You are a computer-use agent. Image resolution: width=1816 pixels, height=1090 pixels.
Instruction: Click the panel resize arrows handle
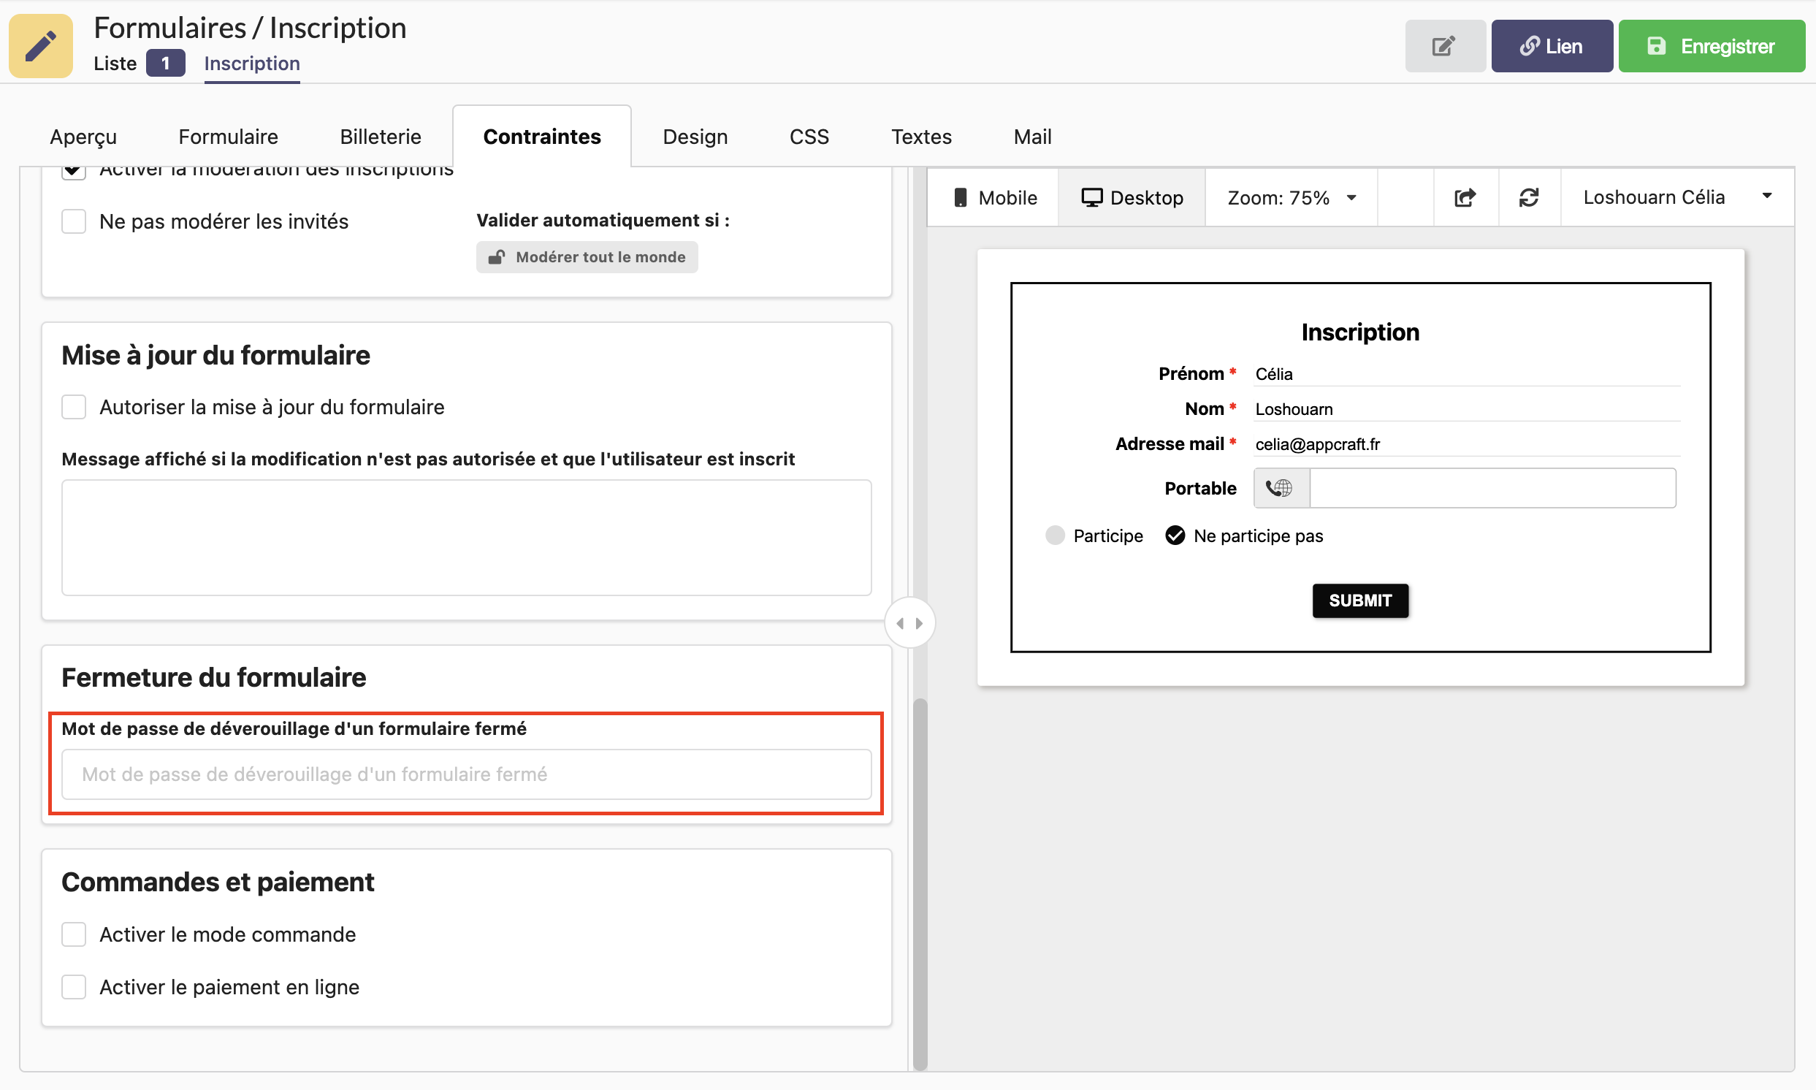(909, 624)
